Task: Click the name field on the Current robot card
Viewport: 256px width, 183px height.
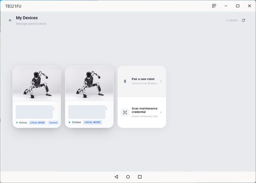Action: [34, 112]
